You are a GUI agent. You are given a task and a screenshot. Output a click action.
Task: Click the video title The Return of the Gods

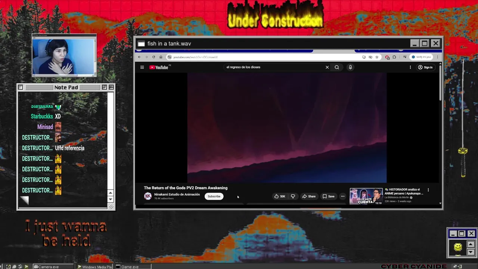tap(186, 188)
